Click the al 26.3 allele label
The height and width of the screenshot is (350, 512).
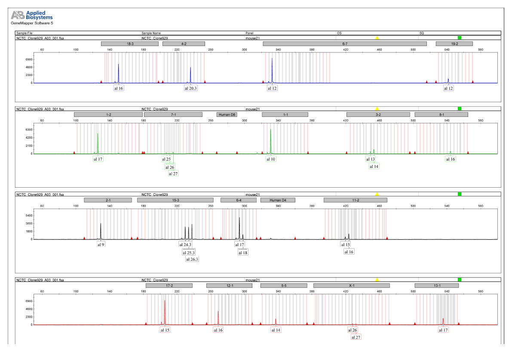pos(192,259)
